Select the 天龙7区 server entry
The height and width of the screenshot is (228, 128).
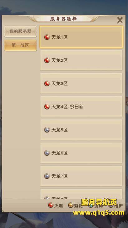[x=81, y=176]
